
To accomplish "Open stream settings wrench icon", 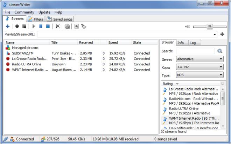I will coord(77,26).
